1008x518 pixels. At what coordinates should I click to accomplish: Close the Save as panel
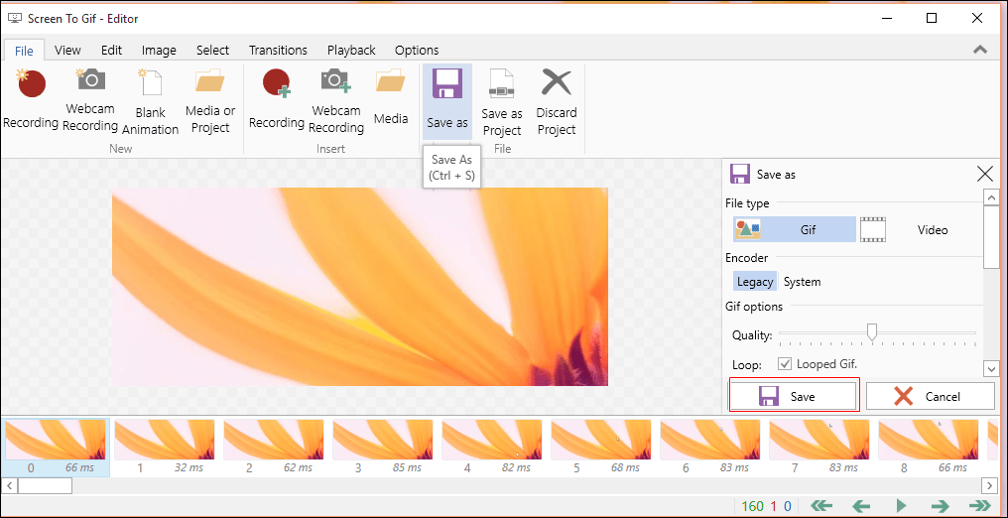(984, 174)
